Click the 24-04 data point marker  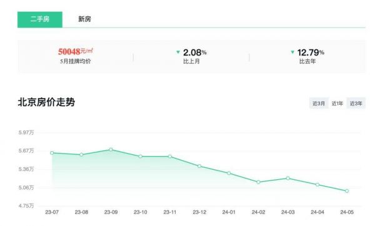[317, 184]
